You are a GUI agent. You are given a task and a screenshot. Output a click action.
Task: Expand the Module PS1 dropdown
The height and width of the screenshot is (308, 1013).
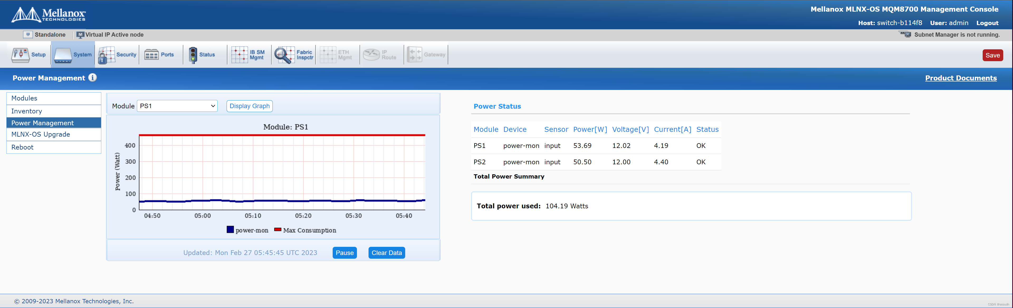(177, 106)
